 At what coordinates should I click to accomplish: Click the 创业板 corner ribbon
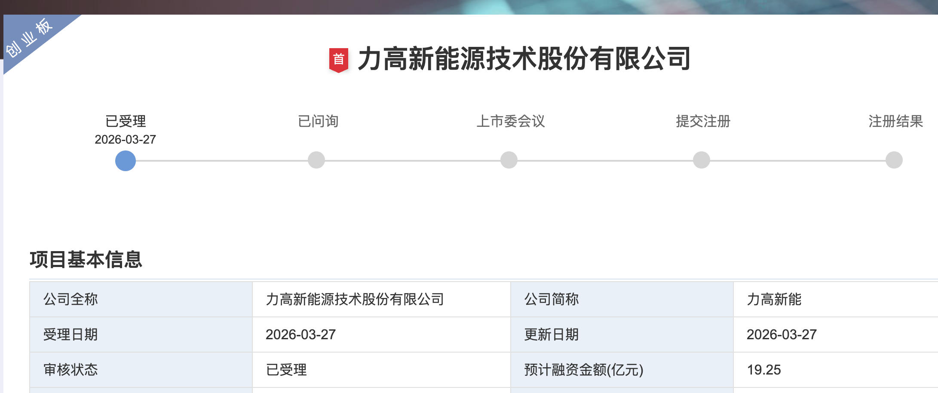click(30, 38)
